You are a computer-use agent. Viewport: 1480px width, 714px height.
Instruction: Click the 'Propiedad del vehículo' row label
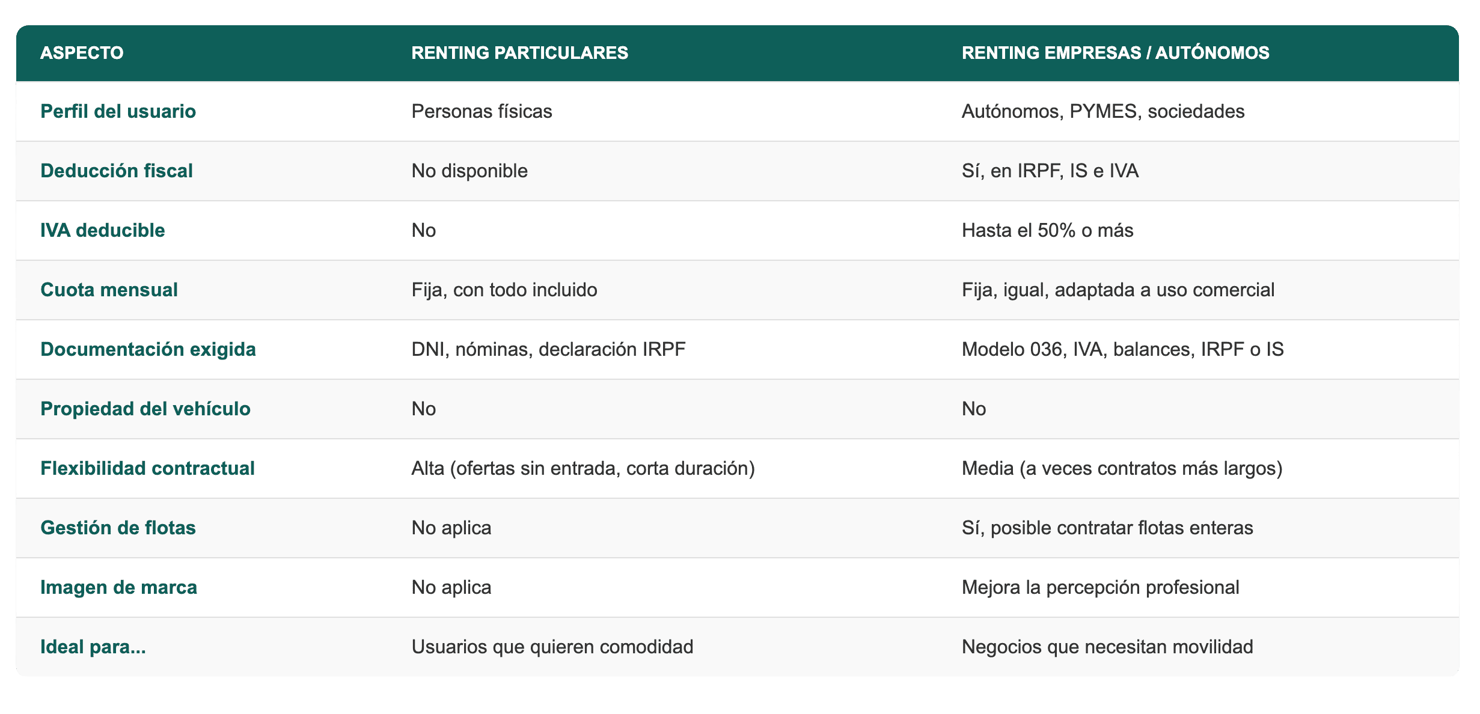coord(145,409)
